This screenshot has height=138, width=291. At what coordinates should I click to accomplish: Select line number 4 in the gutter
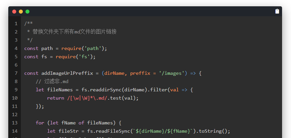tap(16, 48)
